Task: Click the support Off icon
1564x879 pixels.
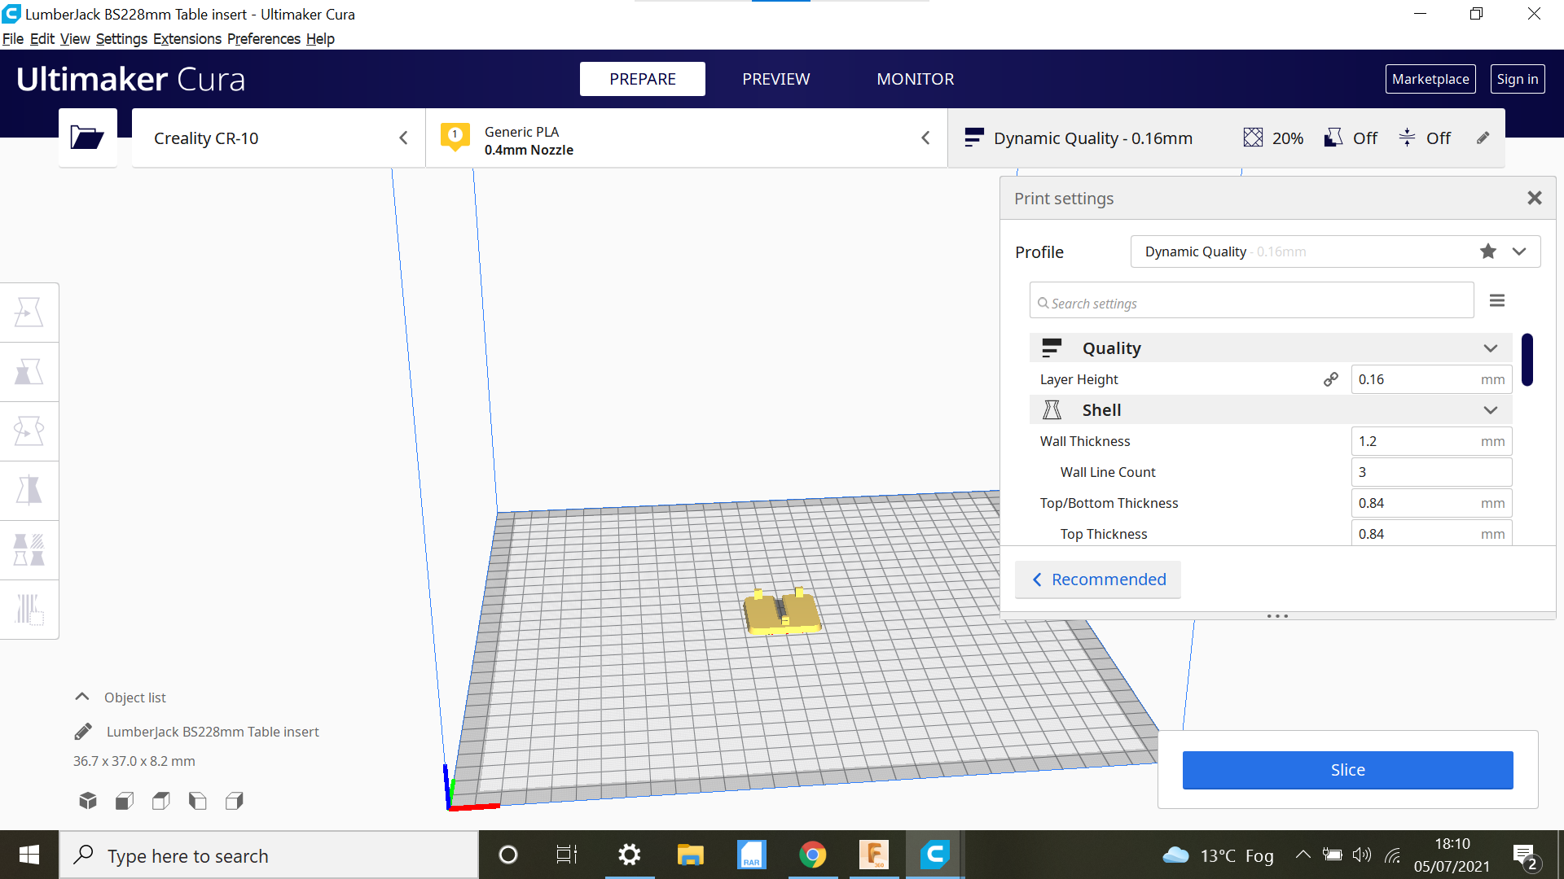Action: click(1333, 138)
